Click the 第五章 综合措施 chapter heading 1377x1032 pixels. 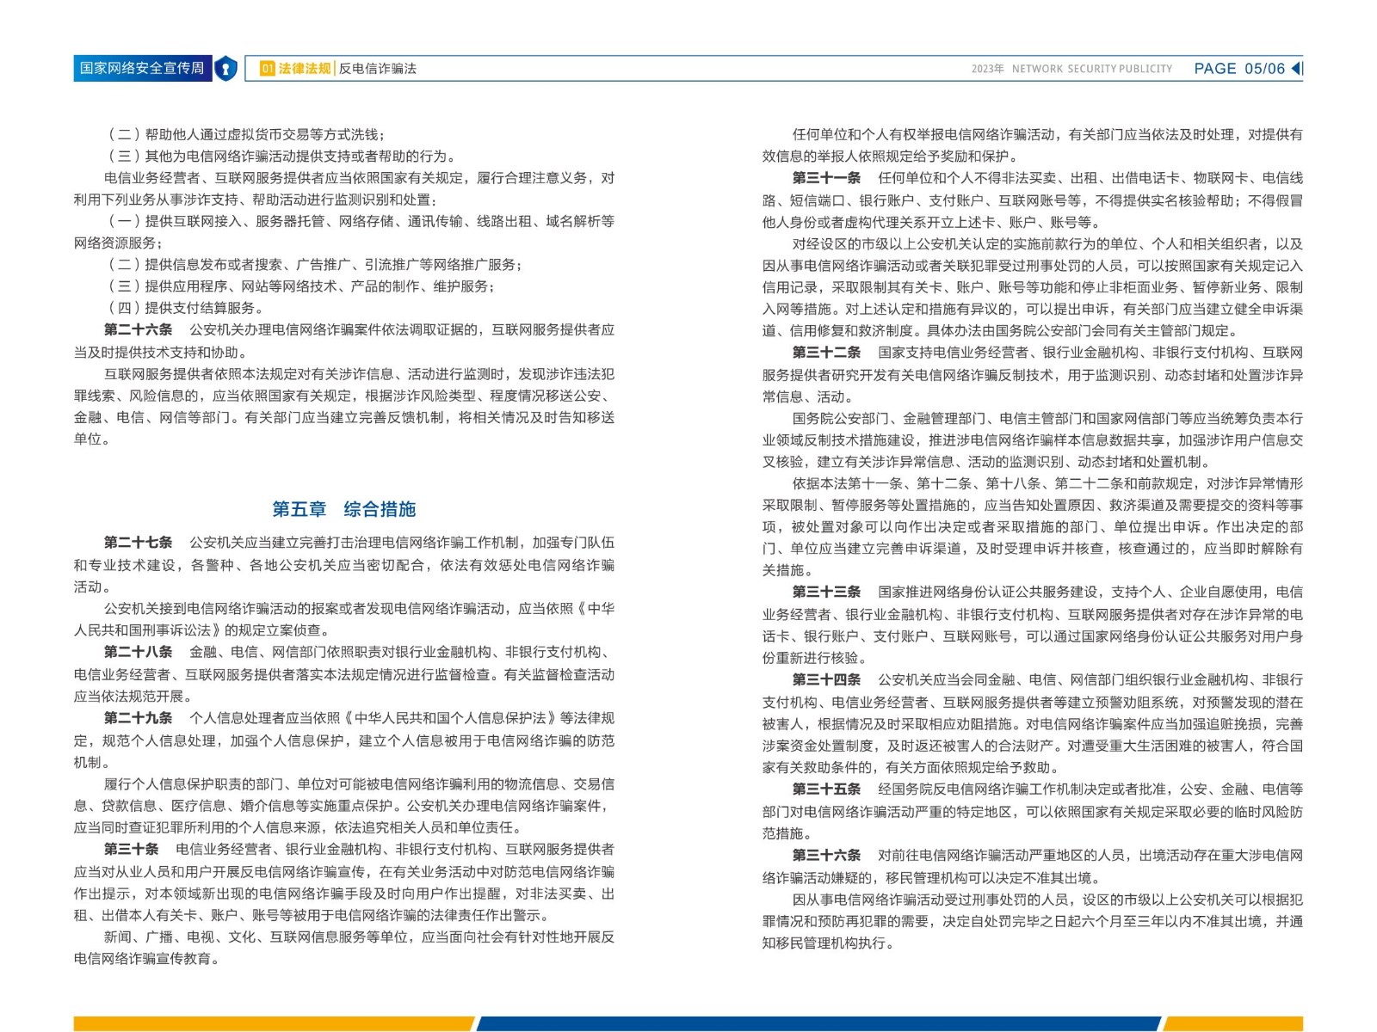[x=343, y=509]
